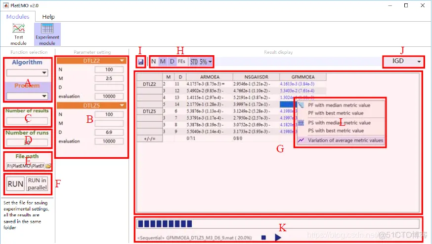Image resolution: width=432 pixels, height=244 pixels.
Task: Click the play triangle button
Action: coord(278,237)
